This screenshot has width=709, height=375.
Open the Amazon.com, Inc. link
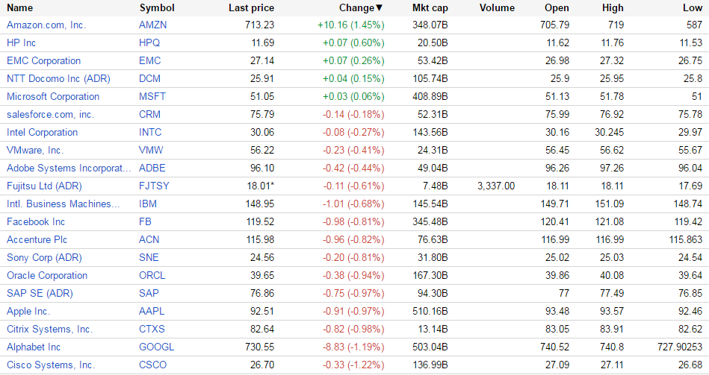46,25
